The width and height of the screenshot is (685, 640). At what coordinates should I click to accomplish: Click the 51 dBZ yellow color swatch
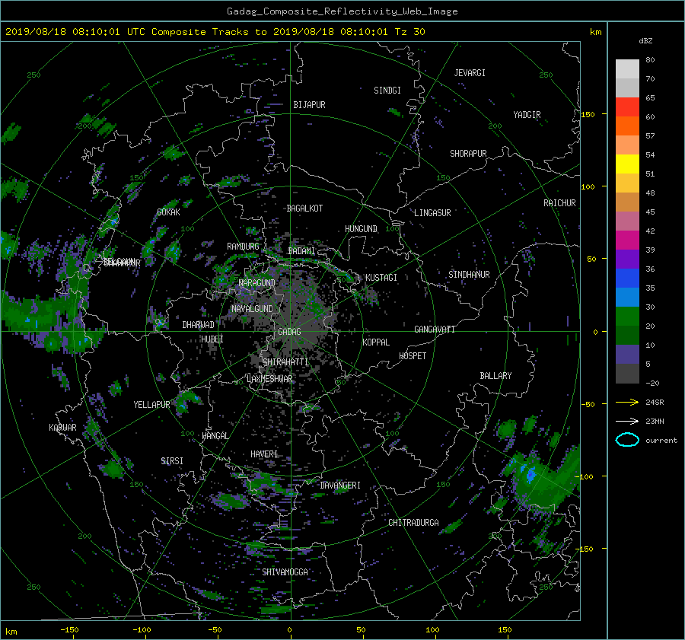tap(627, 164)
